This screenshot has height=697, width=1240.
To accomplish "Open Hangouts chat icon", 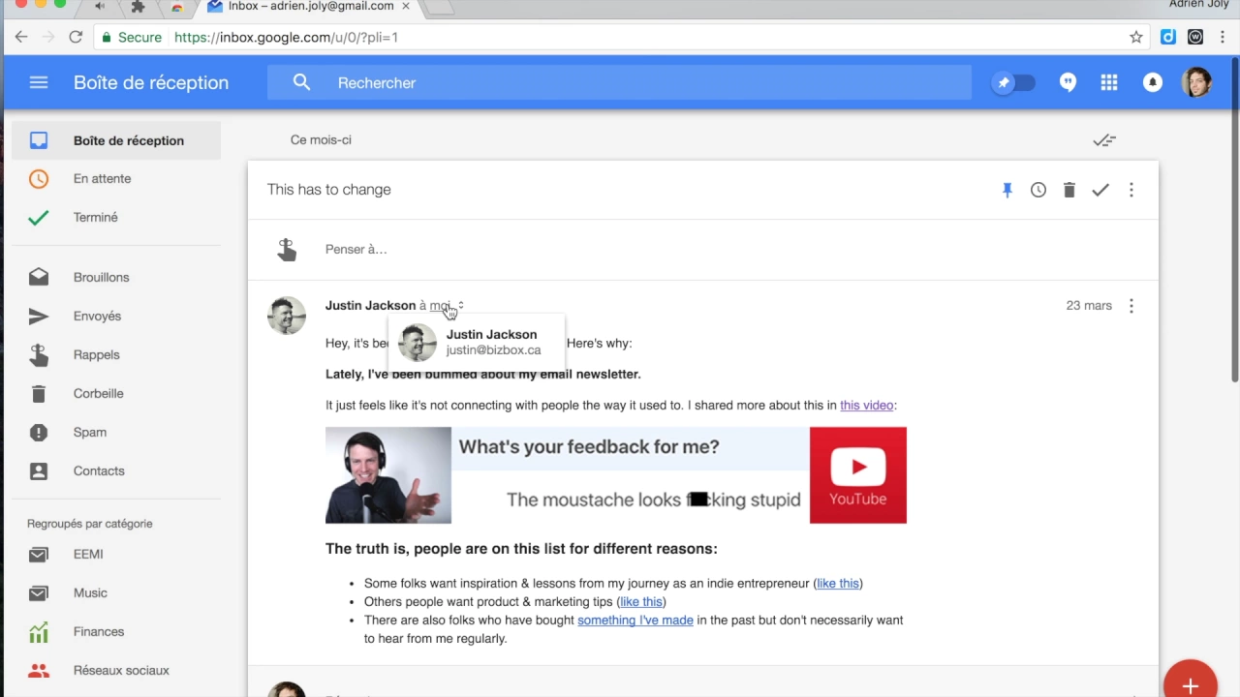I will point(1068,82).
